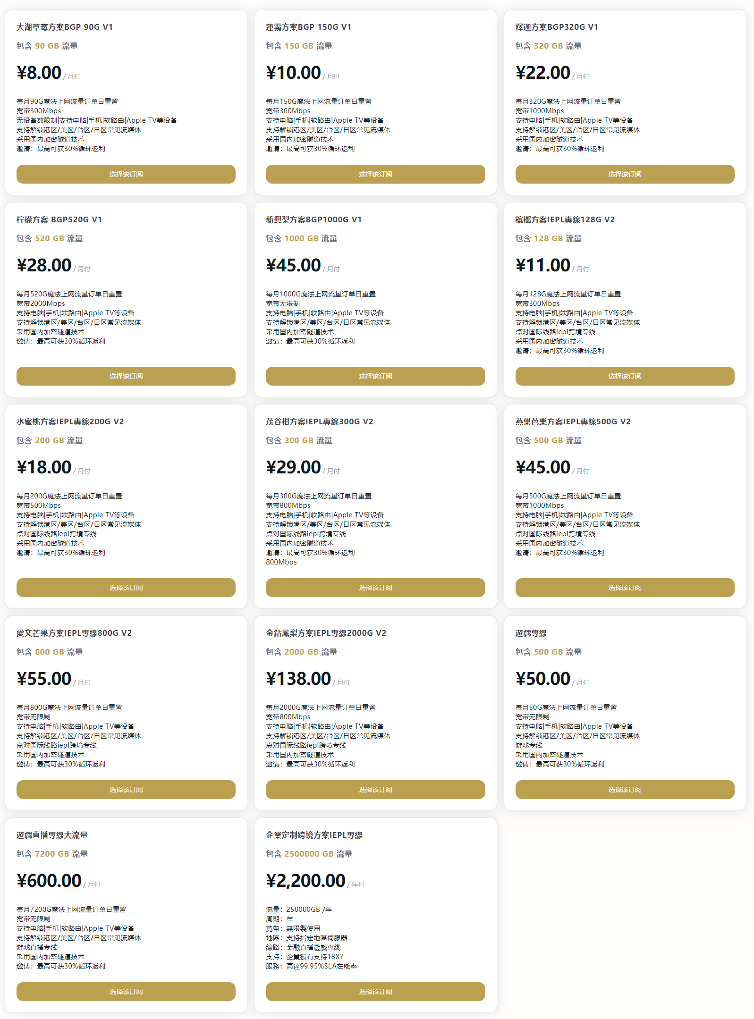Click the 7200 GB traffic label
Screen dimensions: 754x1019
[52, 854]
